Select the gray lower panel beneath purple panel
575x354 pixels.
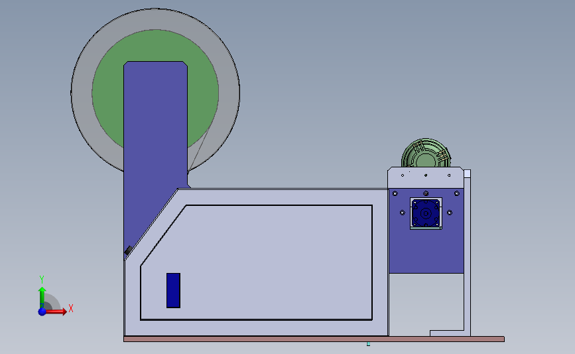(x=426, y=301)
